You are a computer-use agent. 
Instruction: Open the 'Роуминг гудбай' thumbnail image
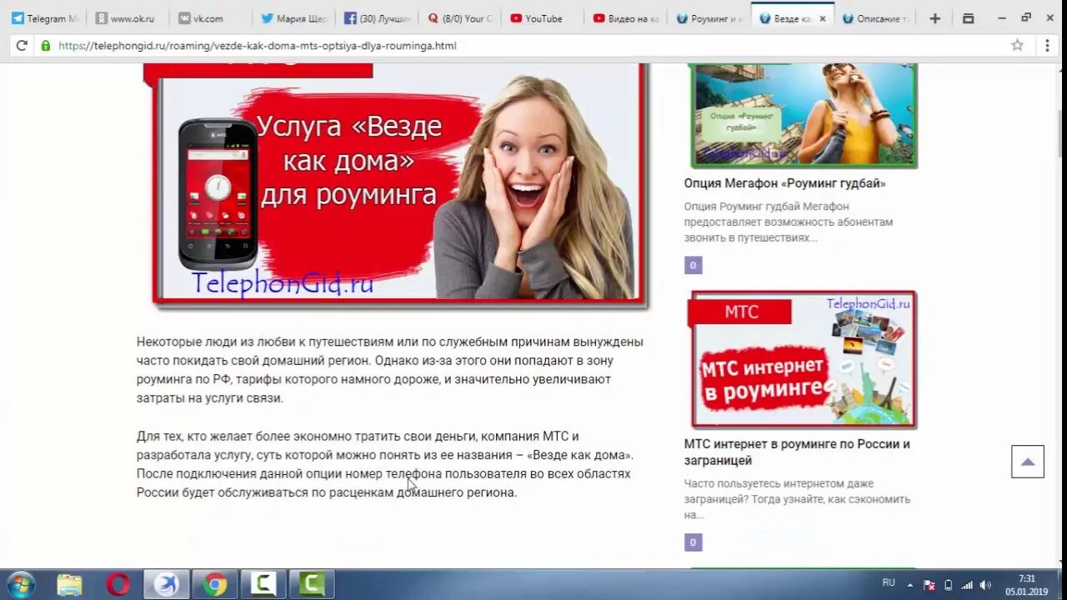click(804, 115)
